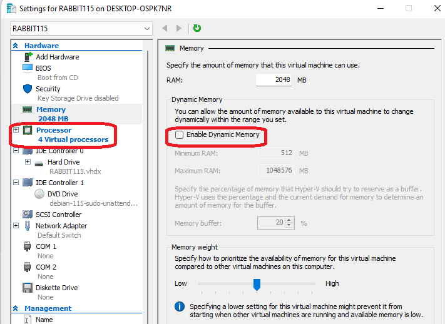Click the DVD Drive disc icon

pos(39,194)
